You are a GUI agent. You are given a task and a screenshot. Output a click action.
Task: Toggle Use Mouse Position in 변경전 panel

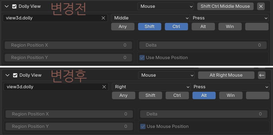[x=142, y=58]
